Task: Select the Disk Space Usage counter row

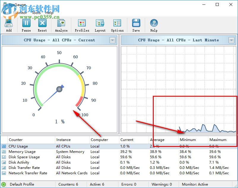Action: (119, 157)
